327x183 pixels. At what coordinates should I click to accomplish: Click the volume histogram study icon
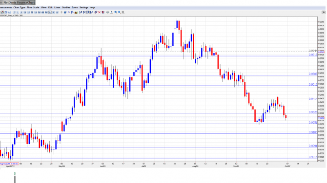(76, 12)
